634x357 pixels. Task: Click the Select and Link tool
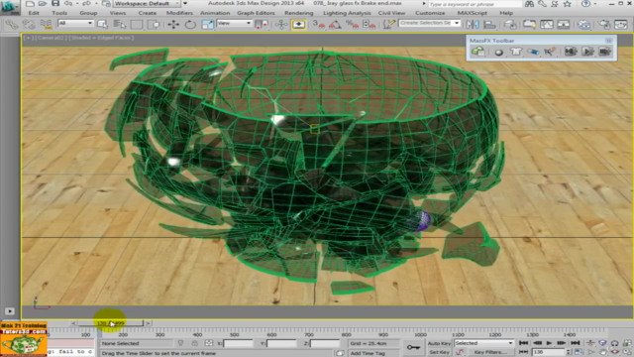point(12,24)
